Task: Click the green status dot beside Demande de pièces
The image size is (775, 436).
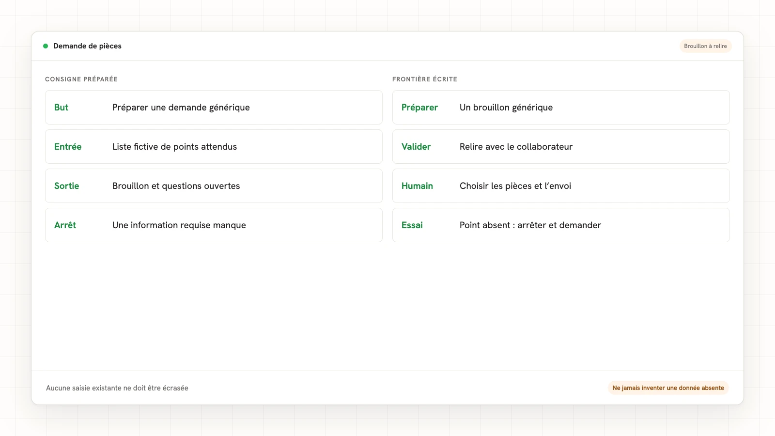Action: pyautogui.click(x=46, y=46)
